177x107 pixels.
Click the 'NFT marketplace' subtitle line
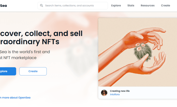click(x=20, y=58)
